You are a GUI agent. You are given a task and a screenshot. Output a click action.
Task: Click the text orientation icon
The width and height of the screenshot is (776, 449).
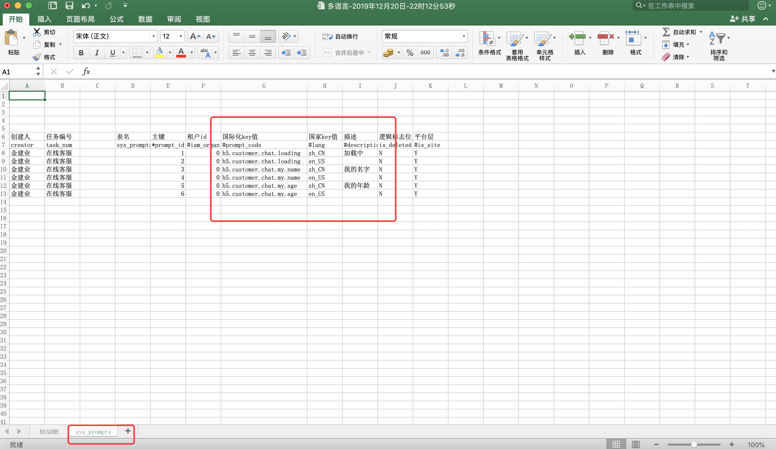pos(286,36)
